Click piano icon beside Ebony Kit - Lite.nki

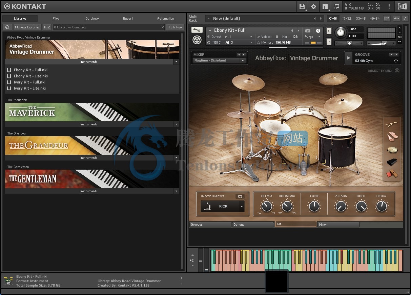[9, 76]
